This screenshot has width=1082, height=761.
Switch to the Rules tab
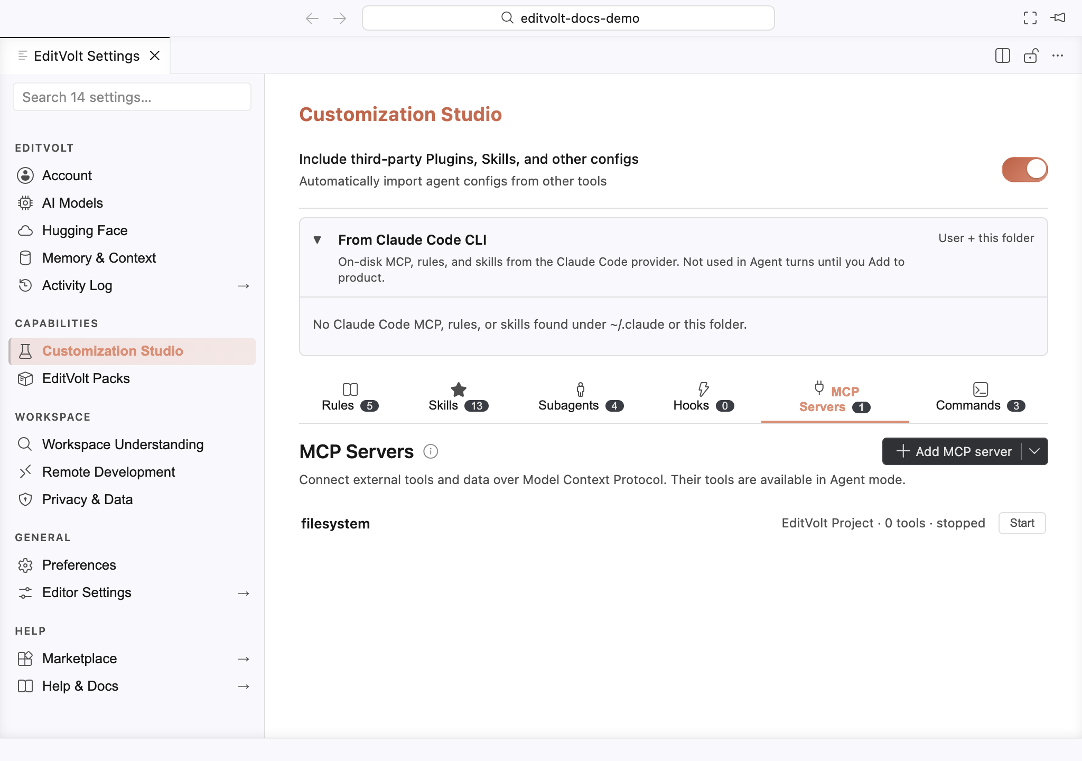click(x=350, y=397)
